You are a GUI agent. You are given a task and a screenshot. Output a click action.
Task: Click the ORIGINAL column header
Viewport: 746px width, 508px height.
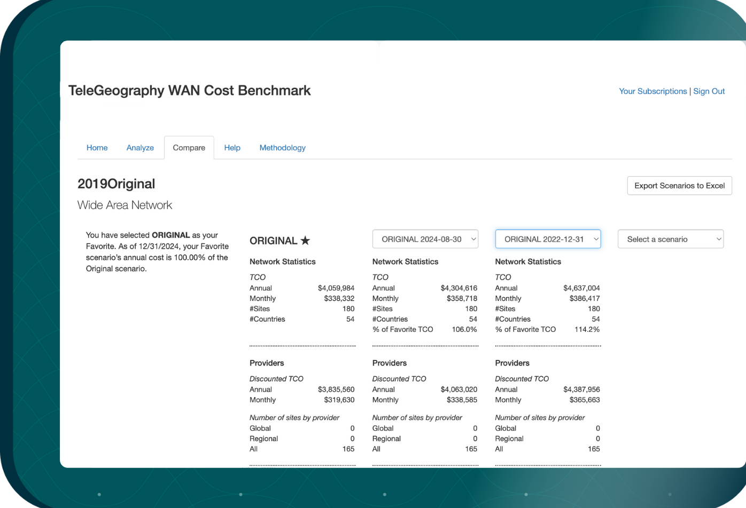[275, 240]
